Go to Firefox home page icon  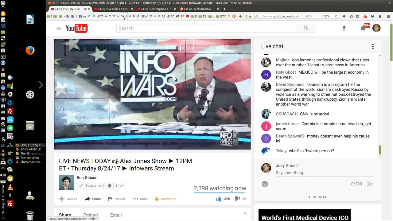(380, 16)
